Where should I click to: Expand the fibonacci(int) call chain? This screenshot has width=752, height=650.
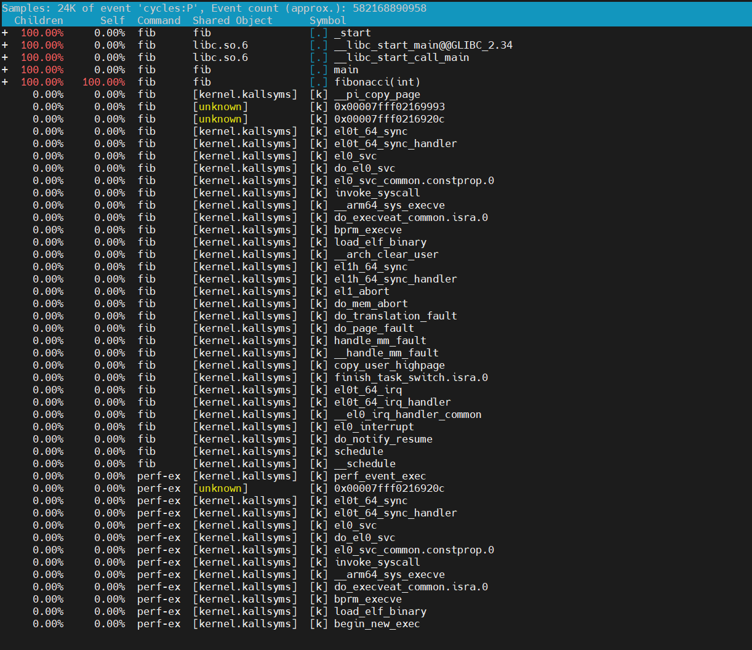5,82
